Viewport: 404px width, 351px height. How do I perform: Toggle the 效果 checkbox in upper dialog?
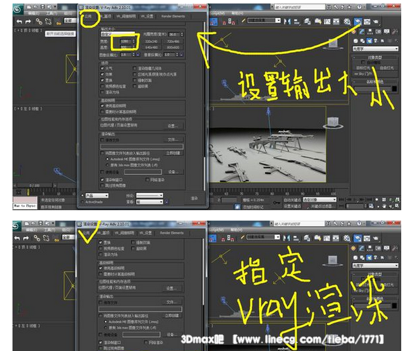(102, 74)
